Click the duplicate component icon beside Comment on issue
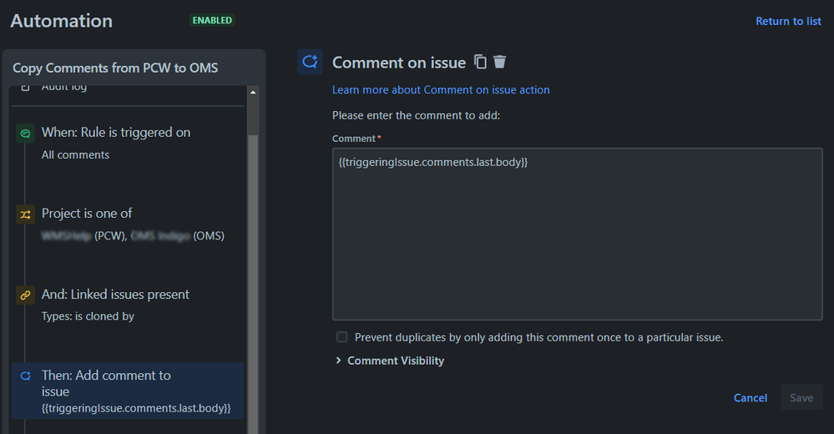 (480, 63)
